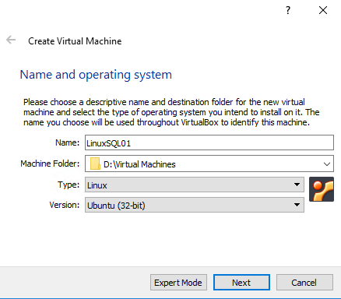The height and width of the screenshot is (299, 341).
Task: Open the Type dropdown showing Linux
Action: click(195, 185)
